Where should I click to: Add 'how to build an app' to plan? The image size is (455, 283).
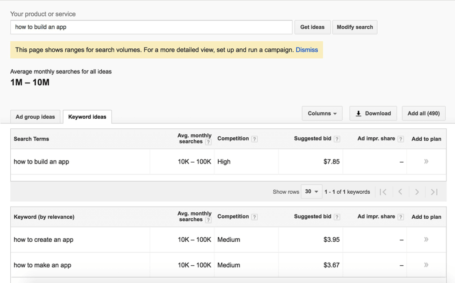(426, 161)
